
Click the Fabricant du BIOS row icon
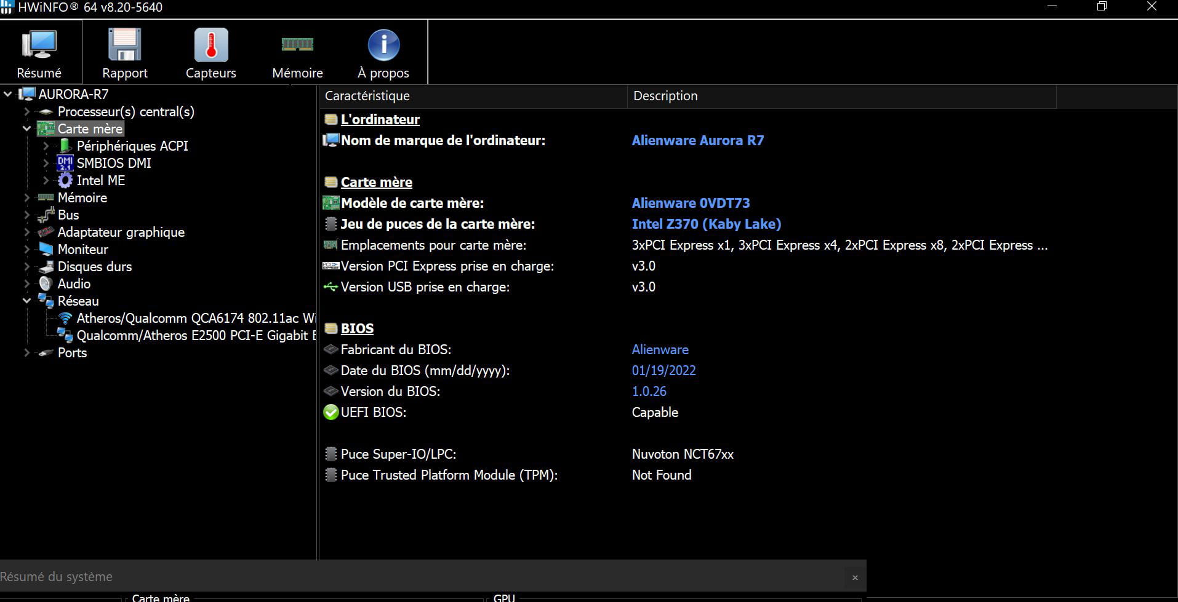[331, 349]
